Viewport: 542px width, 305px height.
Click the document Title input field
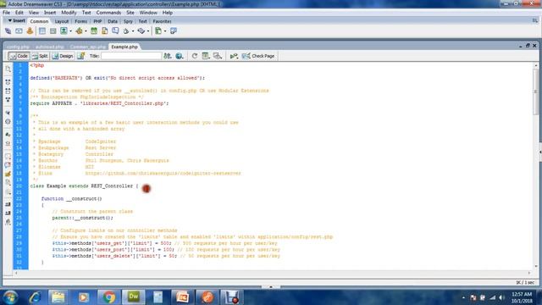(x=131, y=56)
